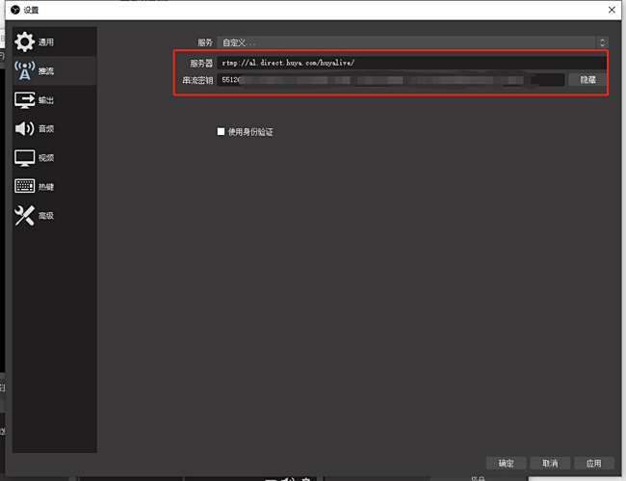This screenshot has height=481, width=626.
Task: Click the 取消 (Cancel) button
Action: coord(550,463)
